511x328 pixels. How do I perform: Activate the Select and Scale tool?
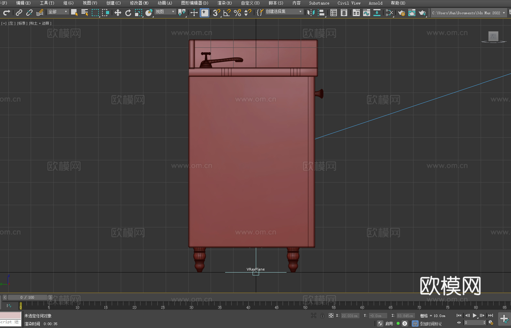(x=139, y=13)
